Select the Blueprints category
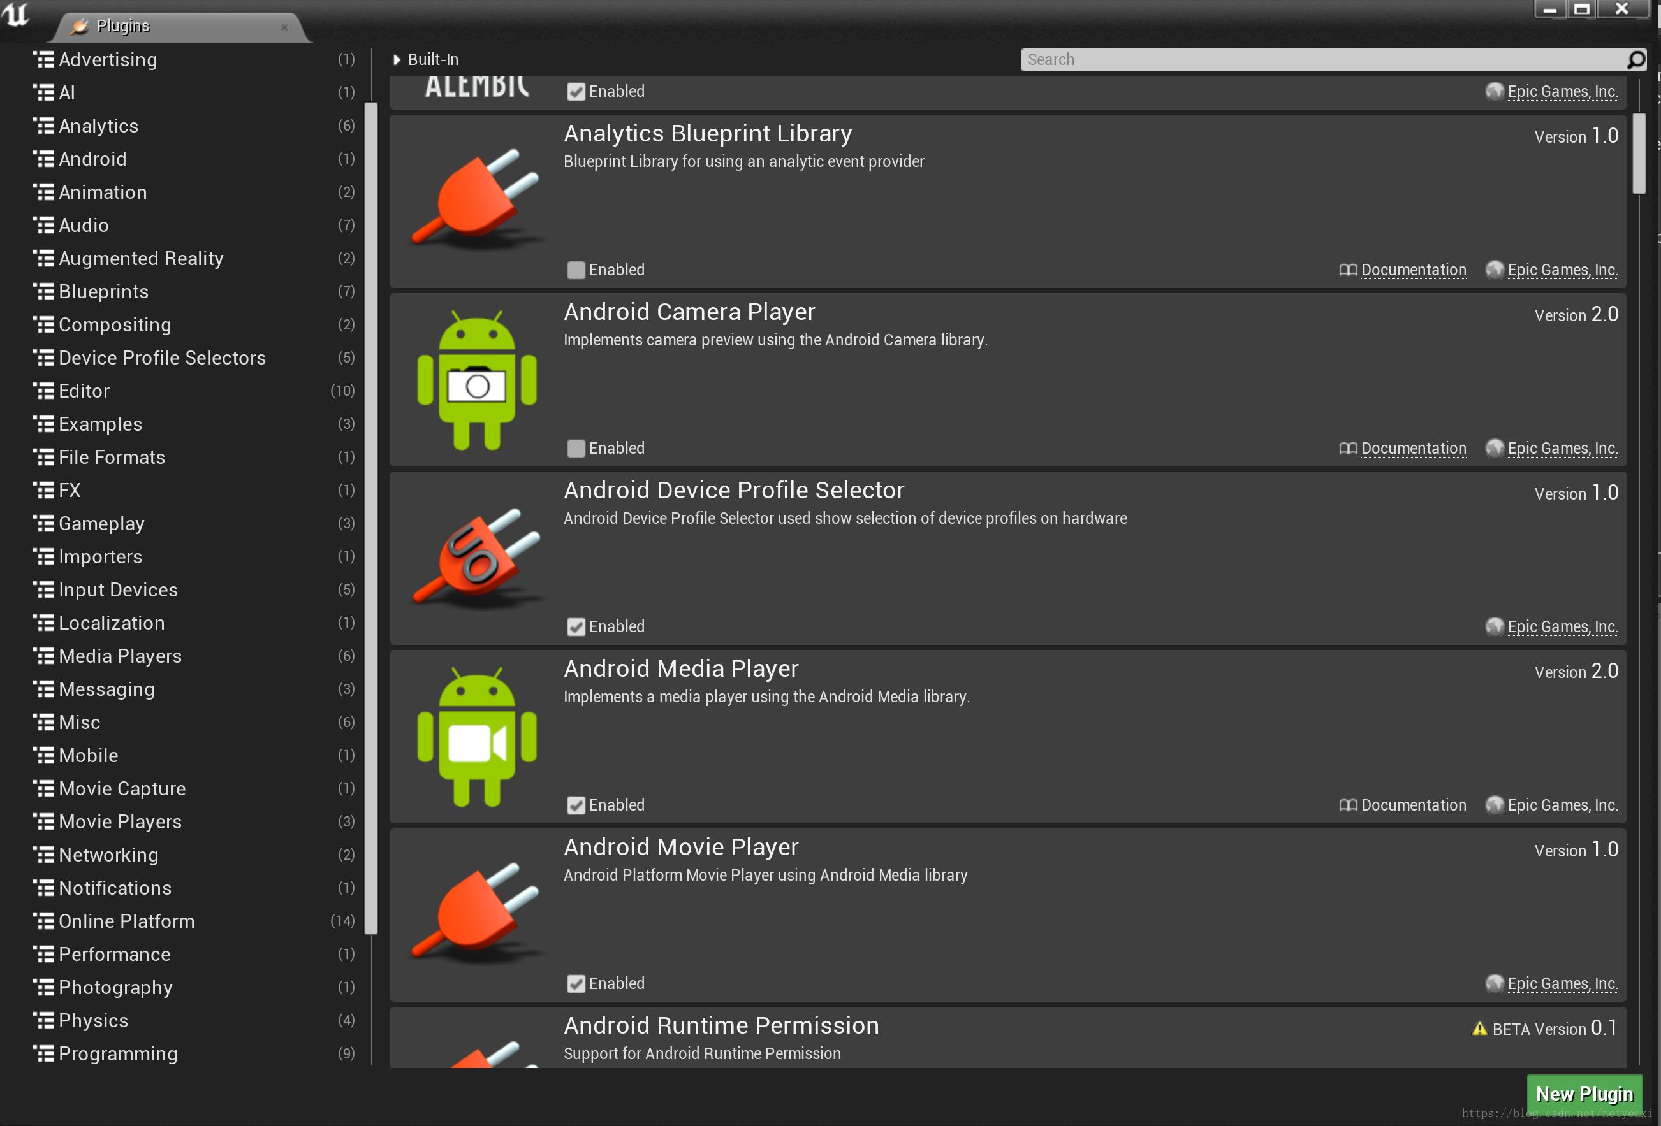Viewport: 1661px width, 1126px height. click(x=104, y=291)
